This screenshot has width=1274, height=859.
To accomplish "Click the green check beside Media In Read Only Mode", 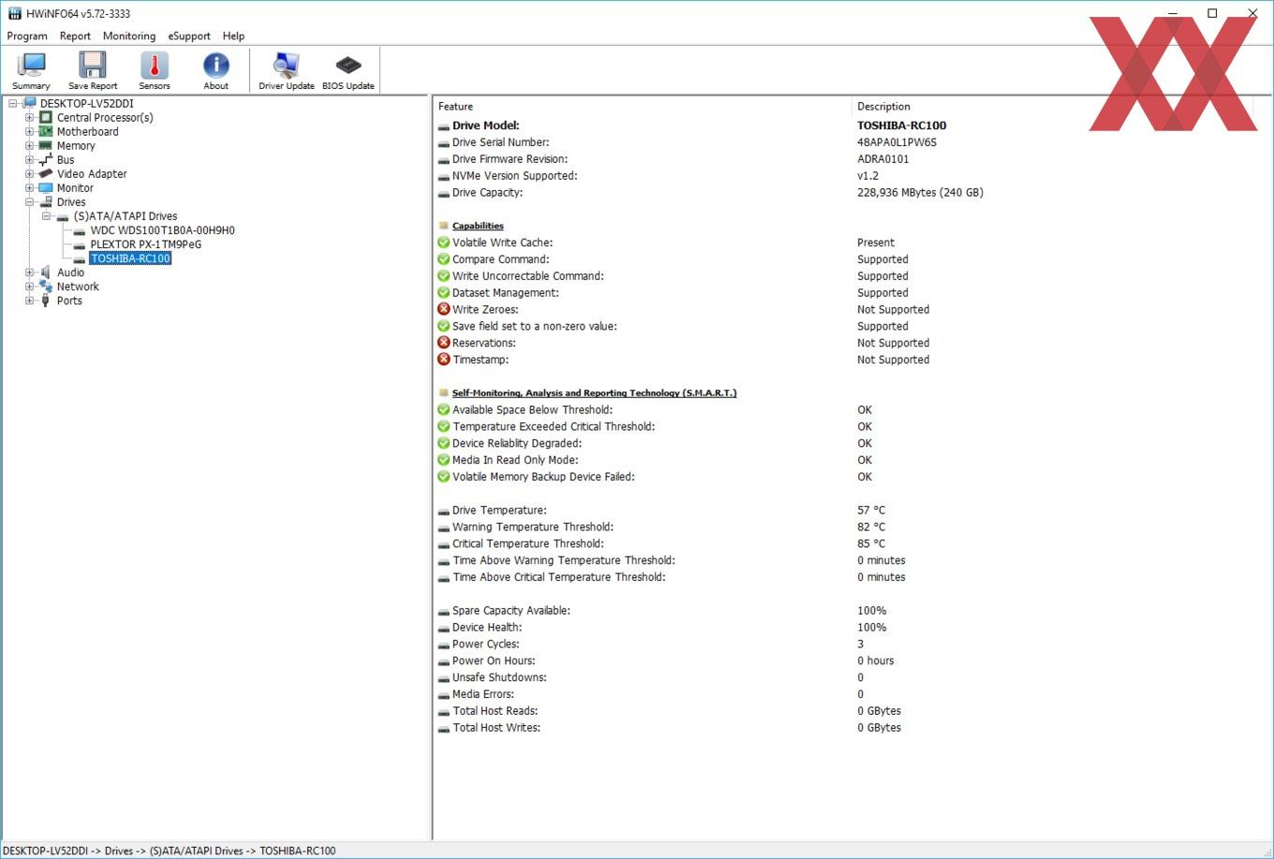I will [444, 460].
